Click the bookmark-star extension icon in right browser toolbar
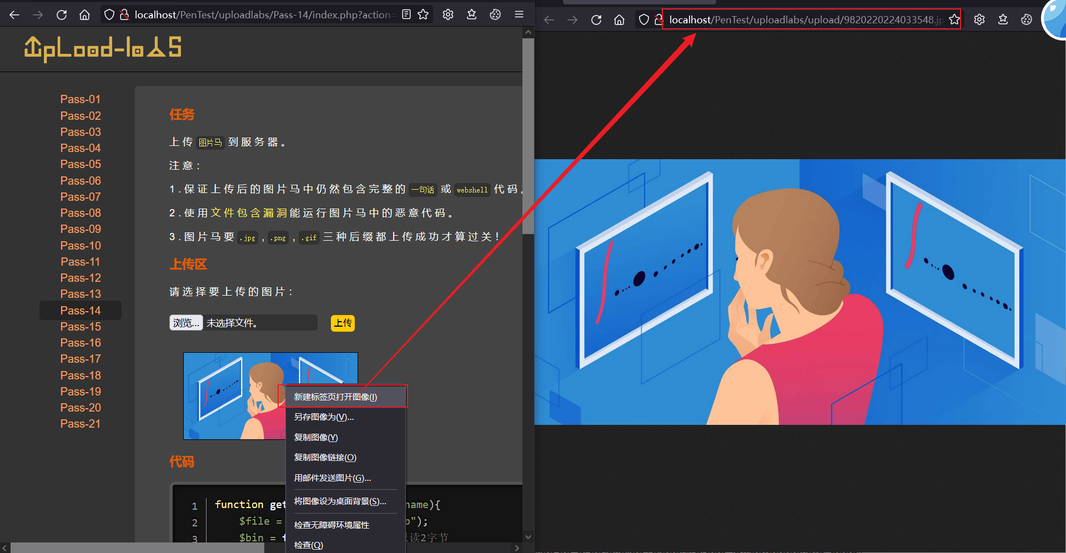The image size is (1066, 553). pos(1003,20)
